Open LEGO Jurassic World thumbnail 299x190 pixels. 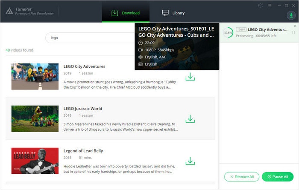[35, 119]
